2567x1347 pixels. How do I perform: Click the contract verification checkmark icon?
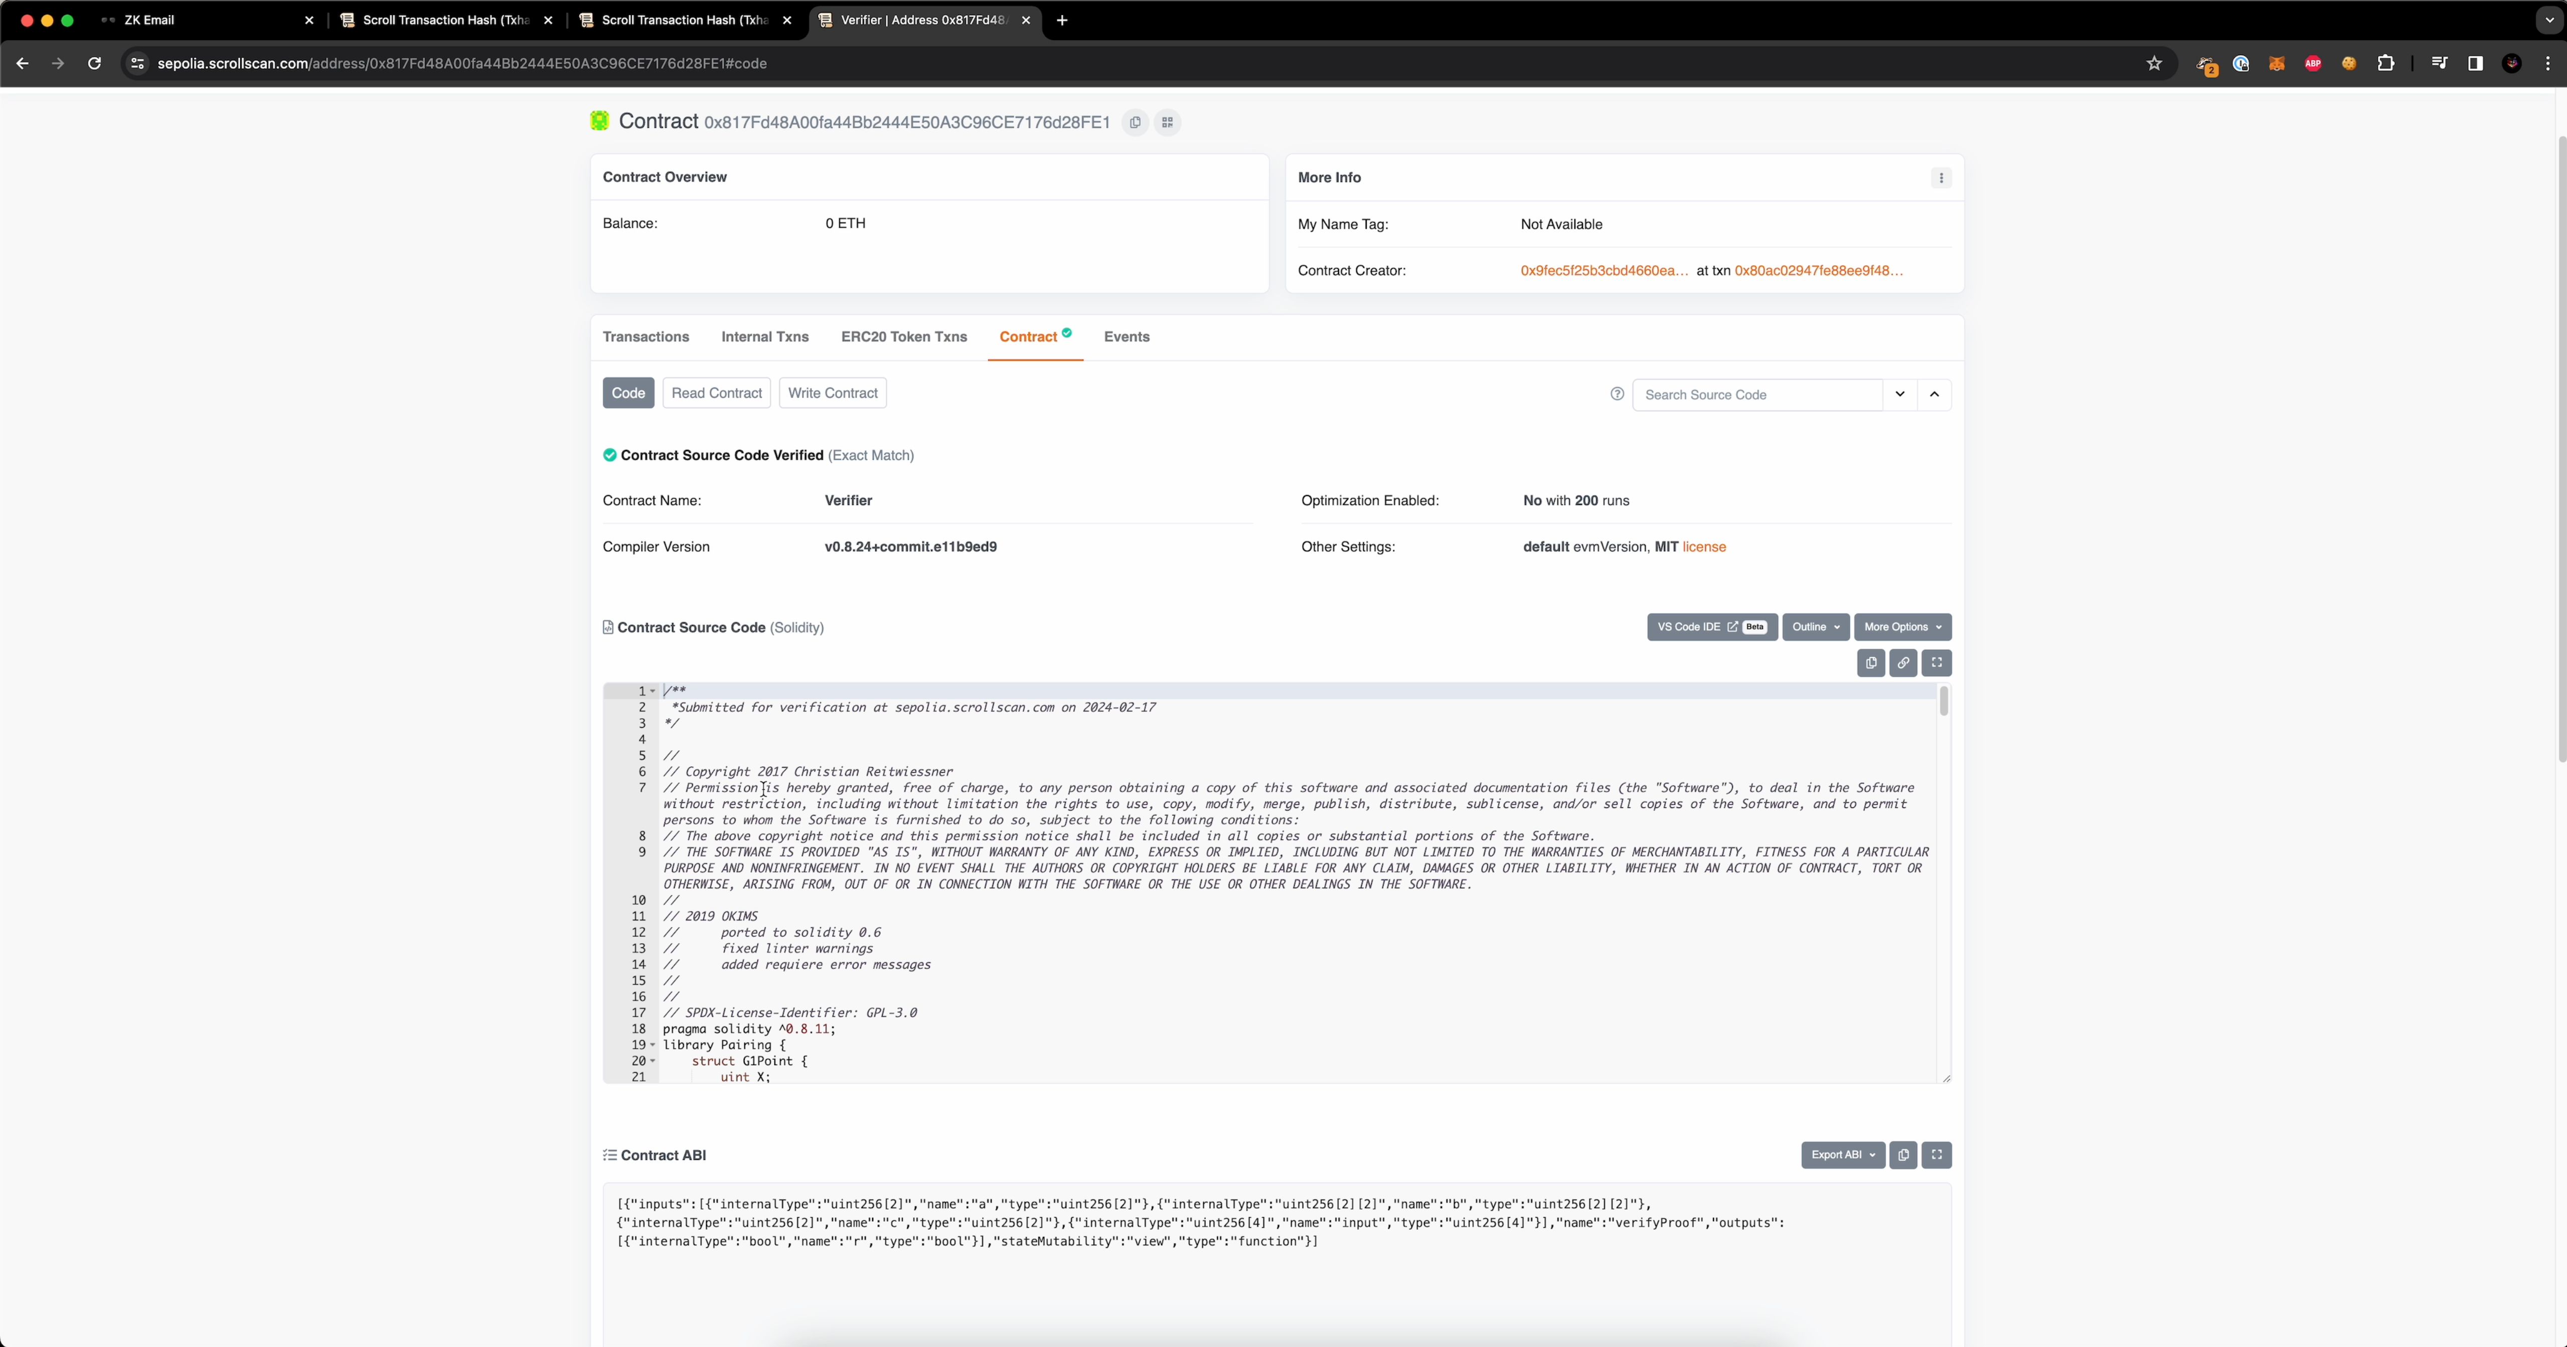(611, 455)
